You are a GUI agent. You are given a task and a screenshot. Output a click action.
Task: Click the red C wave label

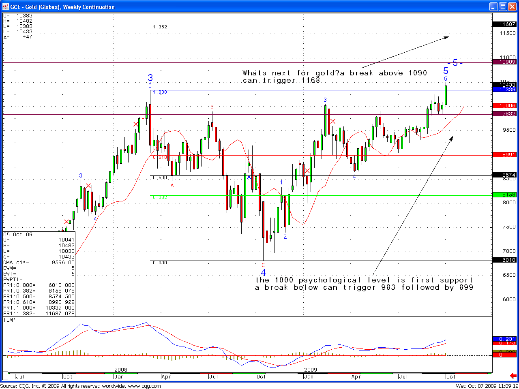(x=263, y=265)
